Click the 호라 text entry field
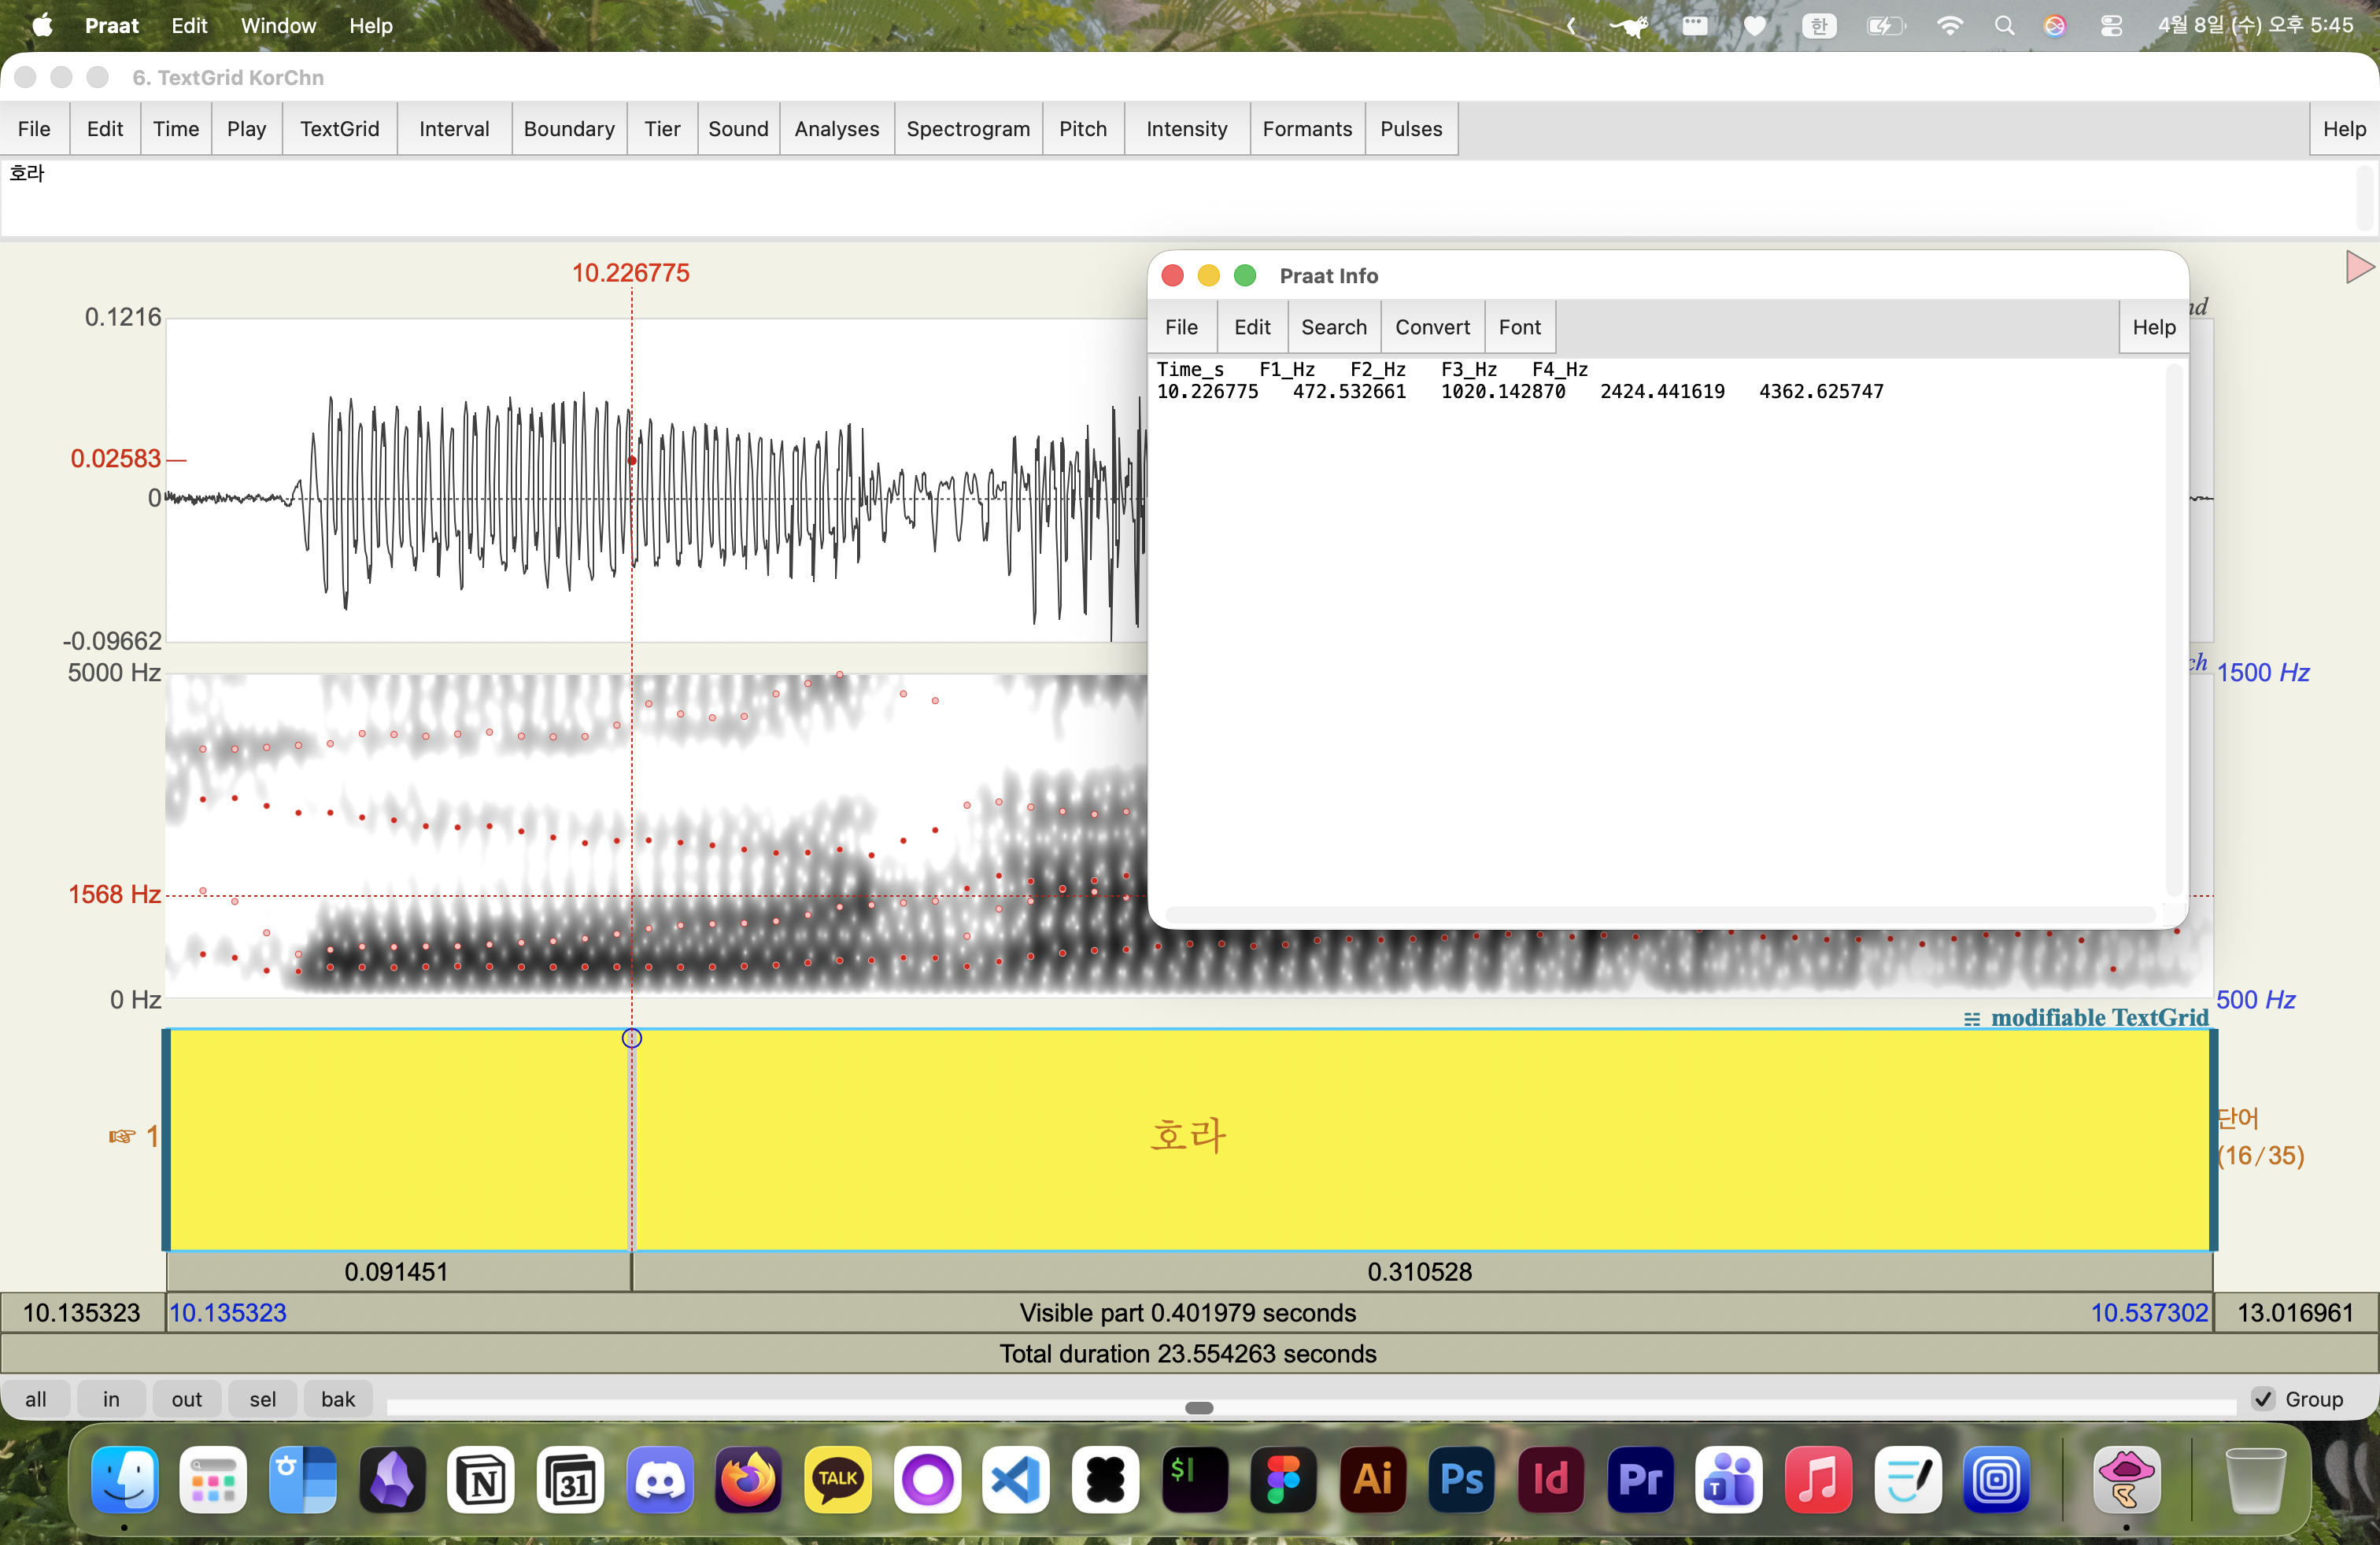2380x1545 pixels. pos(1180,198)
